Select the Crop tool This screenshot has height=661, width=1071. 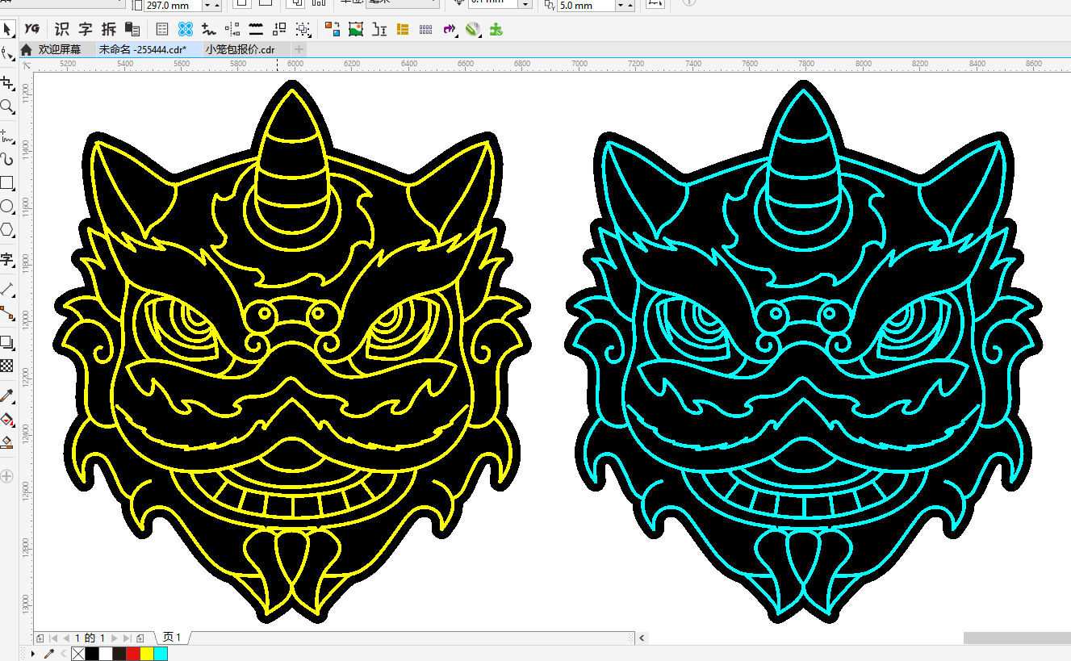click(7, 83)
